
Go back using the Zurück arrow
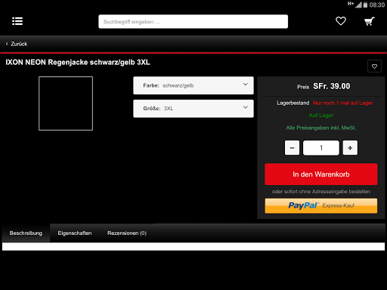pos(7,44)
